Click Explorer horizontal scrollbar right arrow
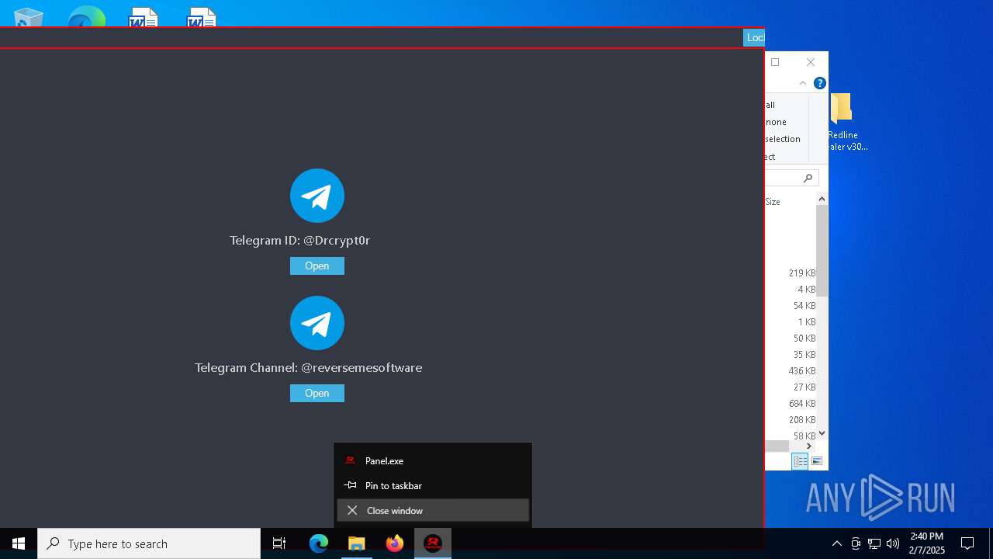993x559 pixels. 808,446
